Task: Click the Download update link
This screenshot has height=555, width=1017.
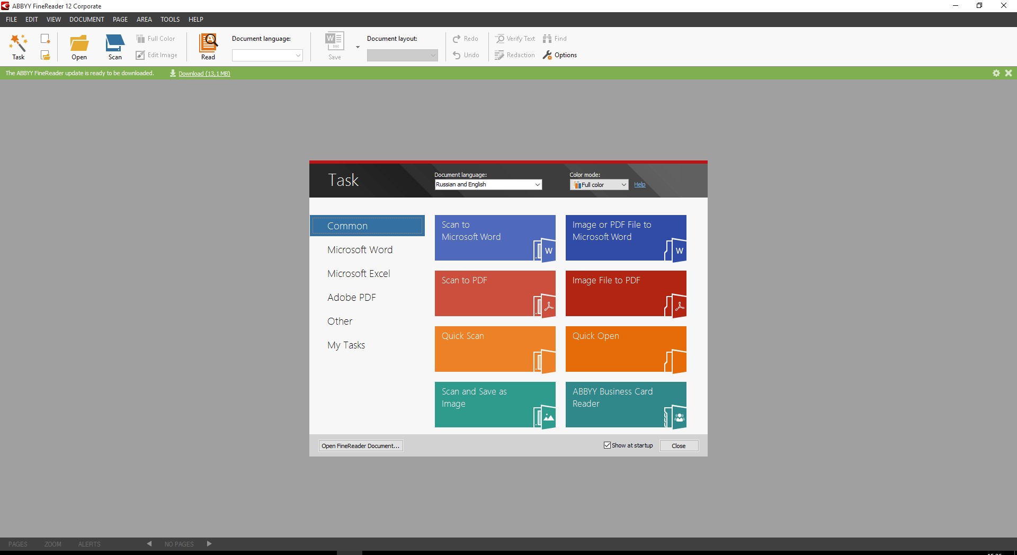Action: (204, 74)
